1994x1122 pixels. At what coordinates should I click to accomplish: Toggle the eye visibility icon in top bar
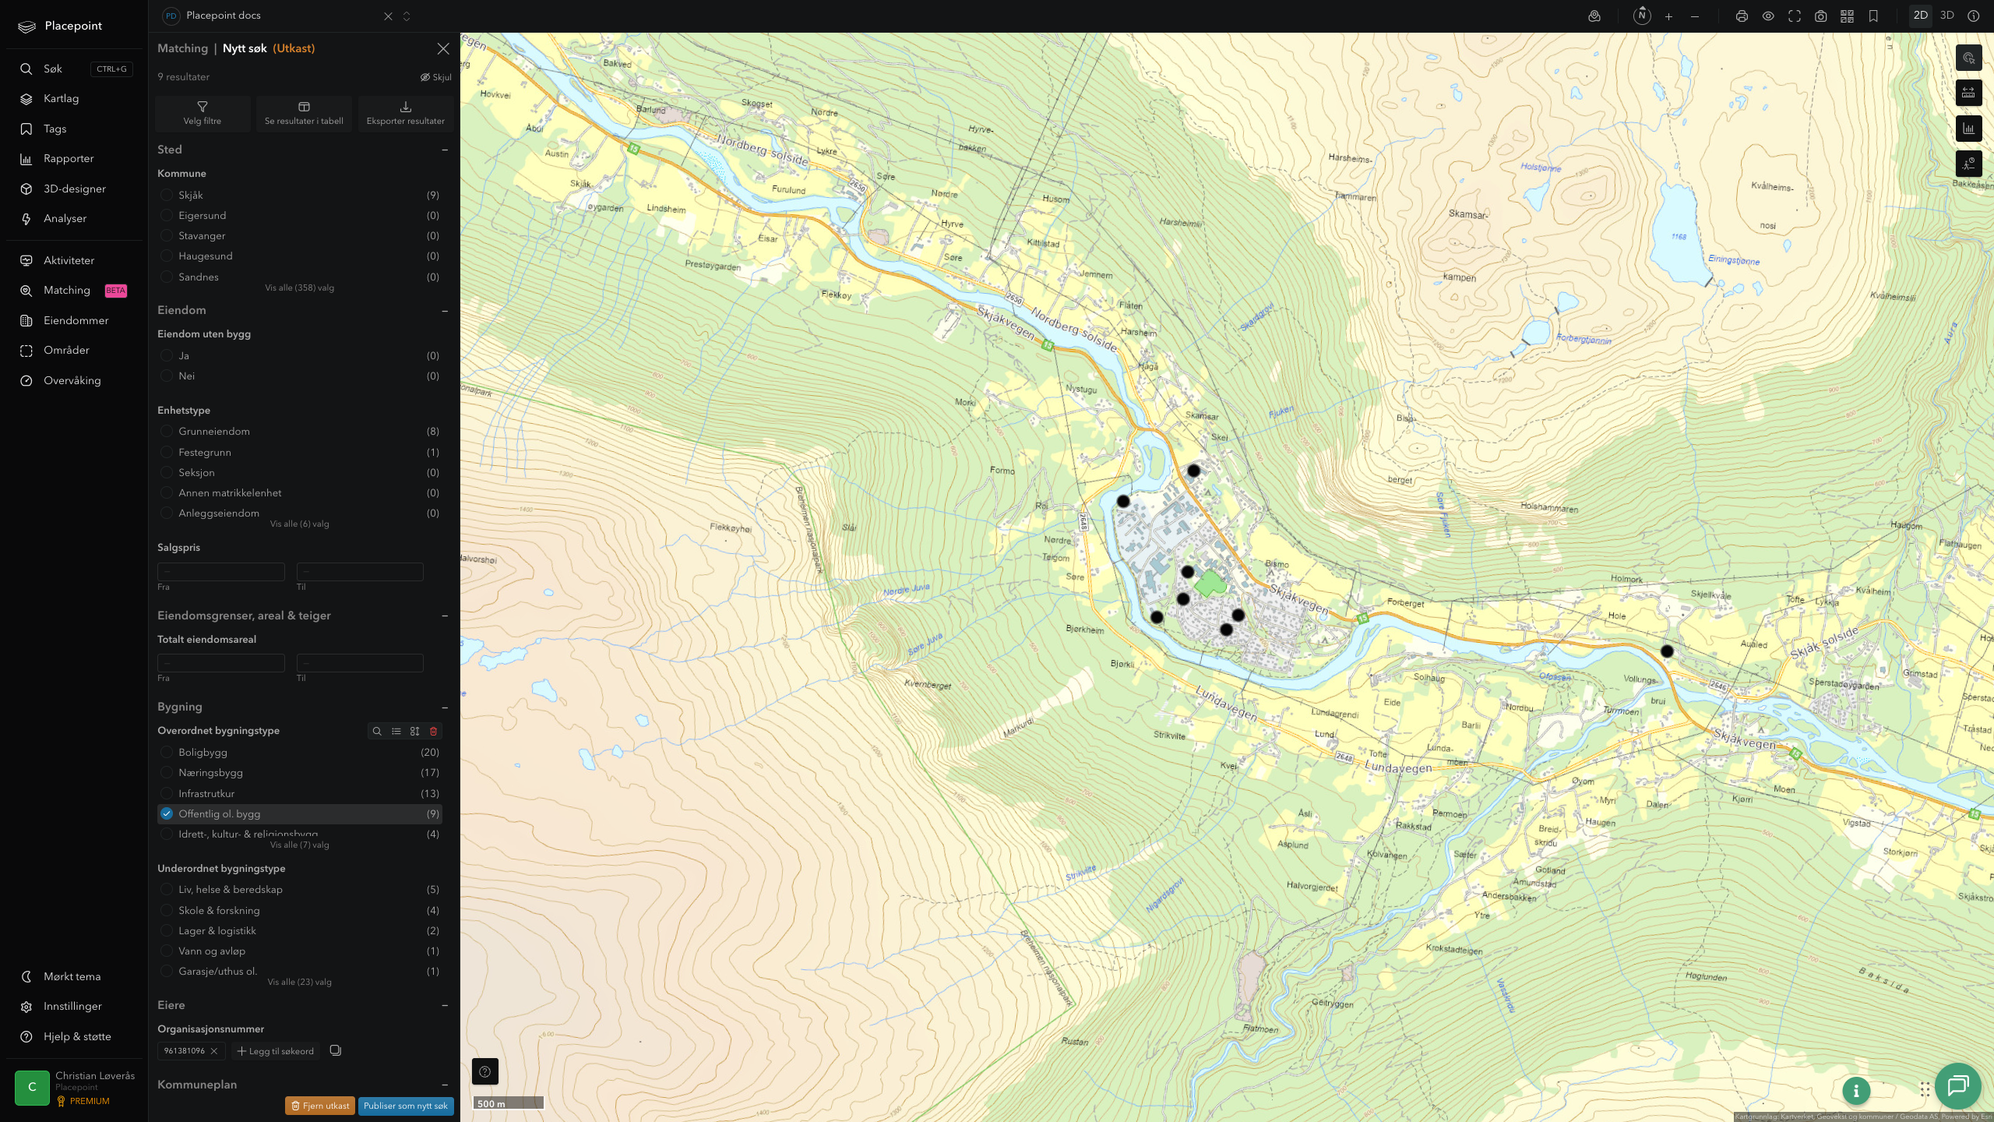1768,16
